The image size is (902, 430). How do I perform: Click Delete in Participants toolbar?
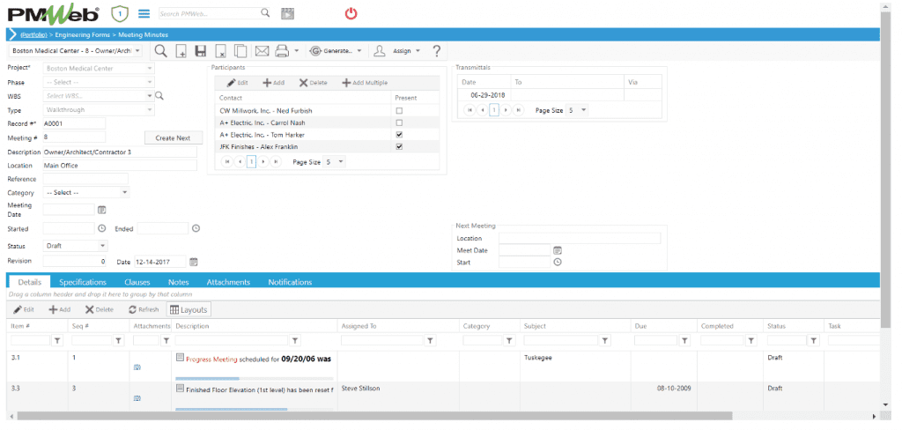[x=314, y=82]
